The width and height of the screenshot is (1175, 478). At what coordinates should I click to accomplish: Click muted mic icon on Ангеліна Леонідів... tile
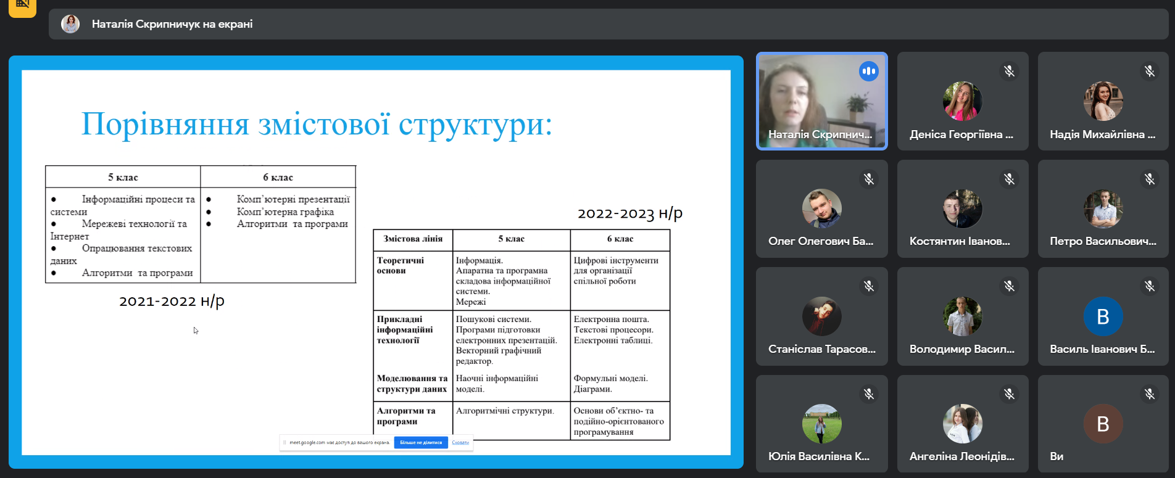pyautogui.click(x=1009, y=394)
